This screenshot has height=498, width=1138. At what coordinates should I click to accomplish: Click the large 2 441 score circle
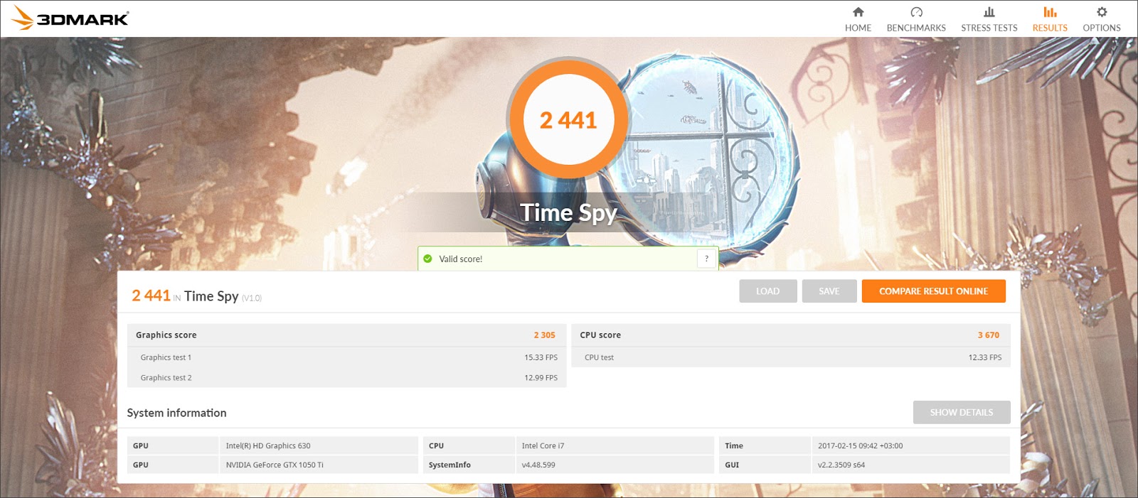(x=568, y=119)
